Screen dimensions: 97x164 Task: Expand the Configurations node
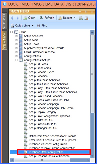[16, 56]
